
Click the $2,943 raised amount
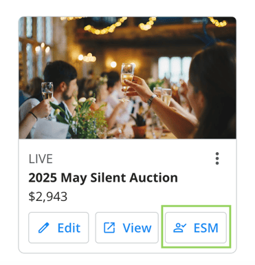click(x=48, y=197)
